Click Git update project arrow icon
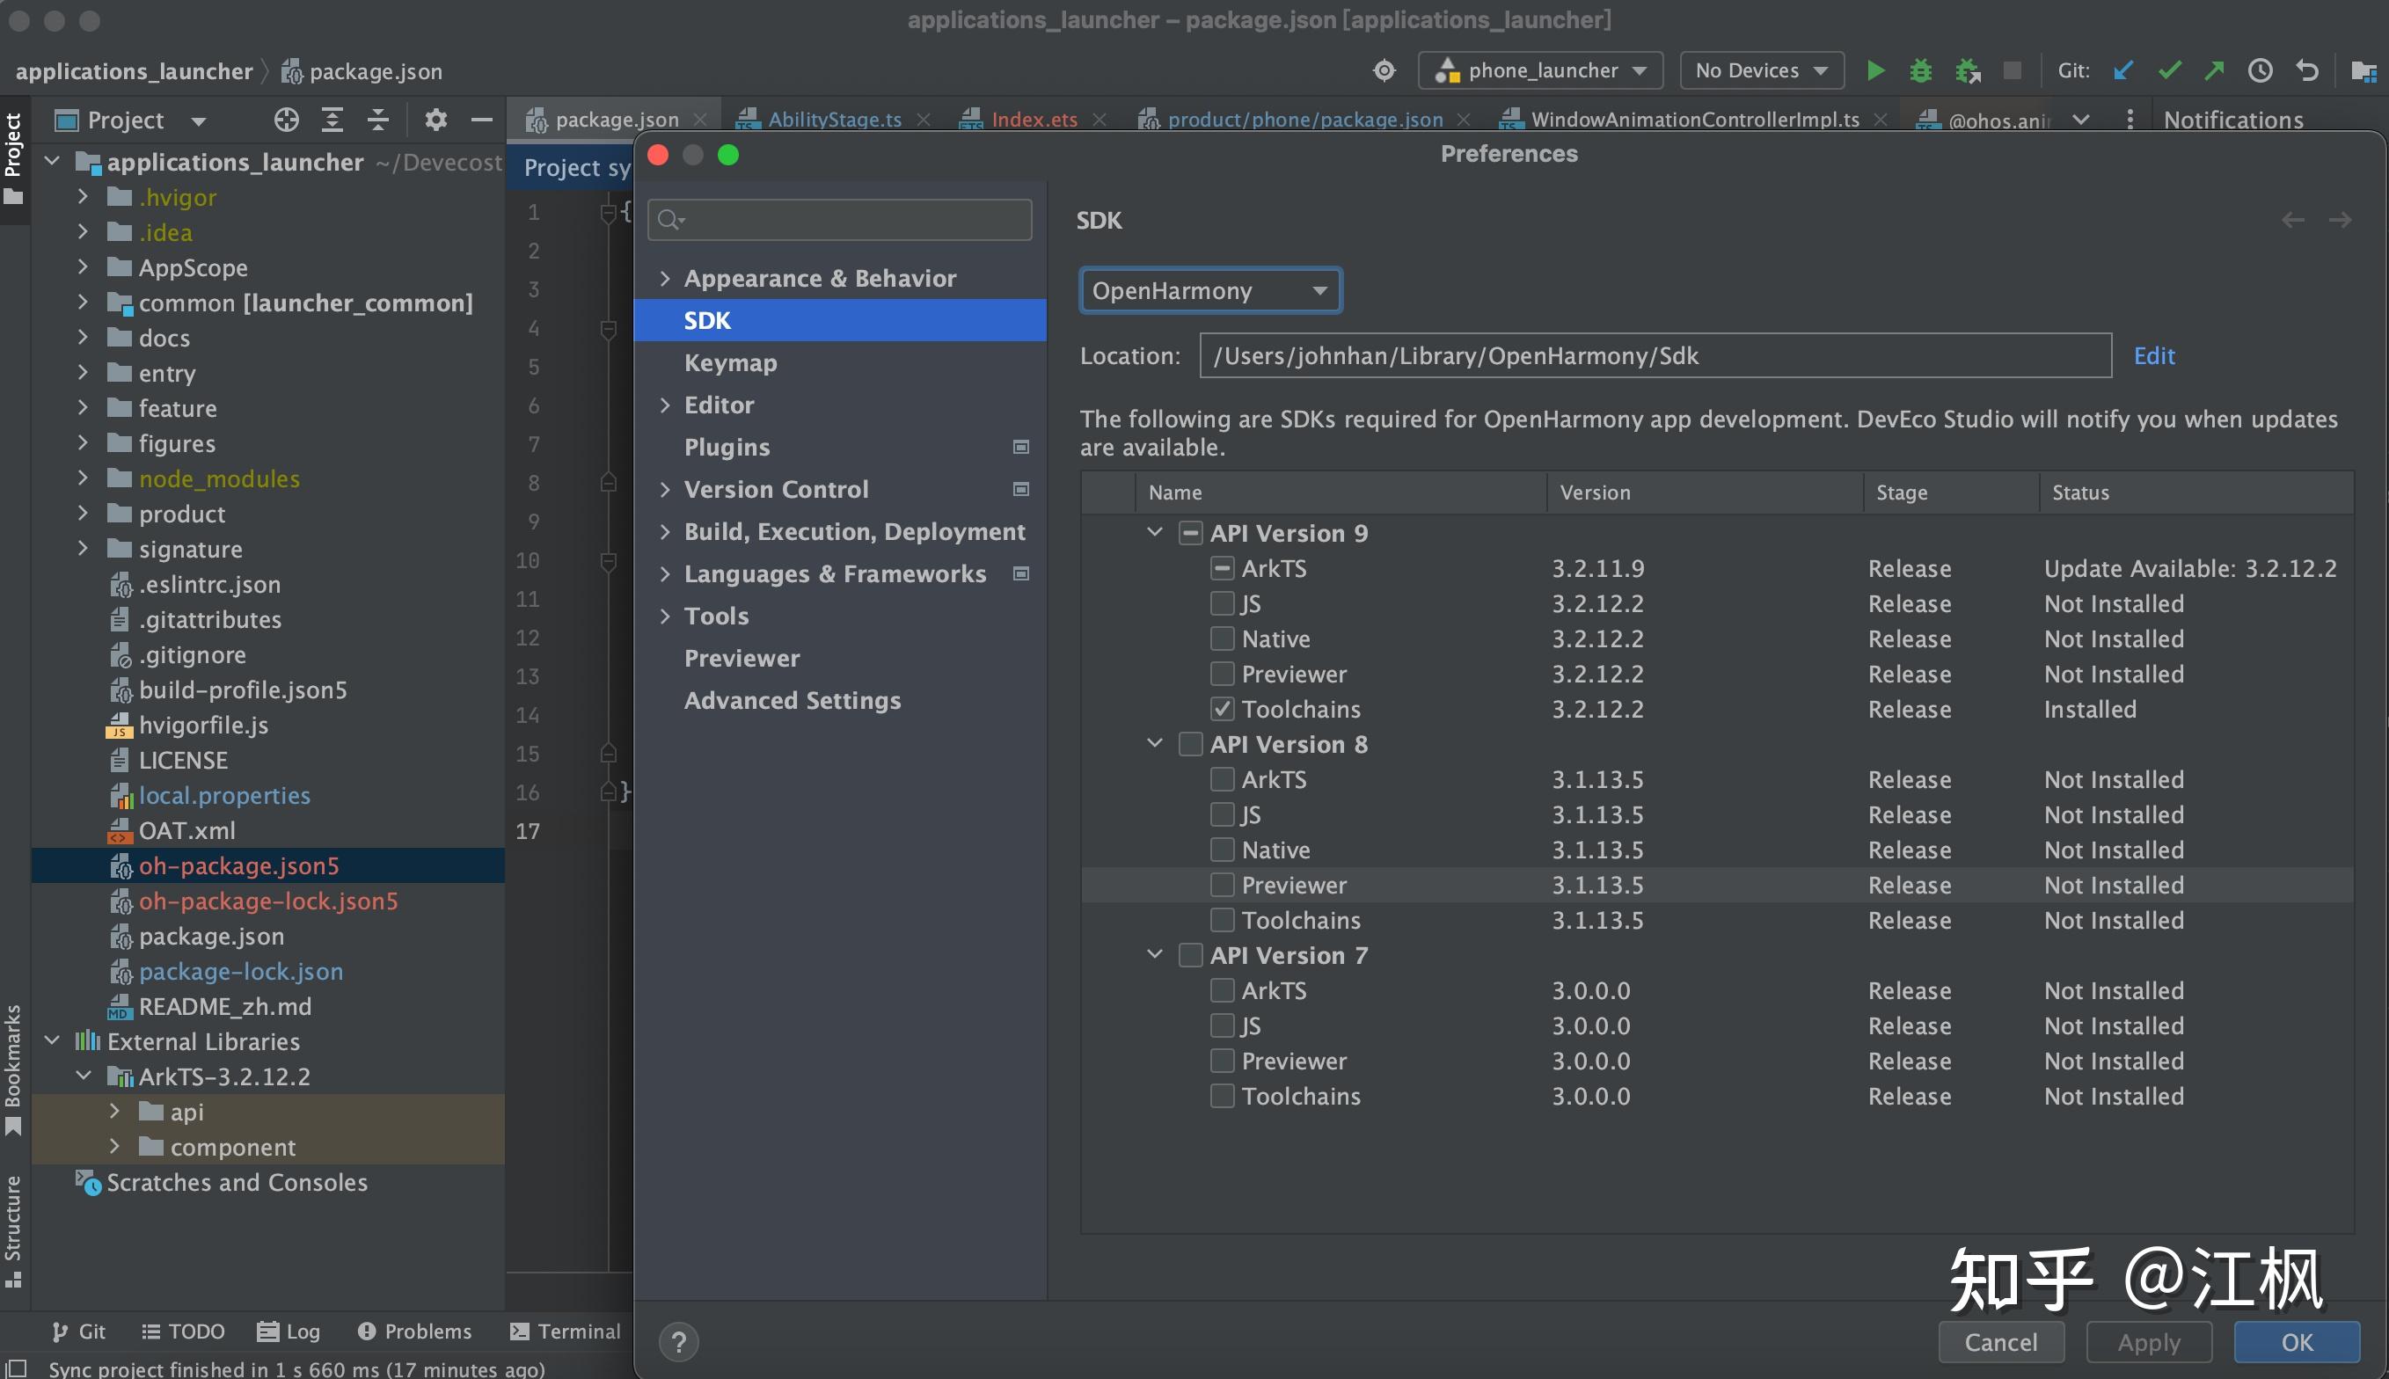Screen dimensions: 2389x1379 2122,71
